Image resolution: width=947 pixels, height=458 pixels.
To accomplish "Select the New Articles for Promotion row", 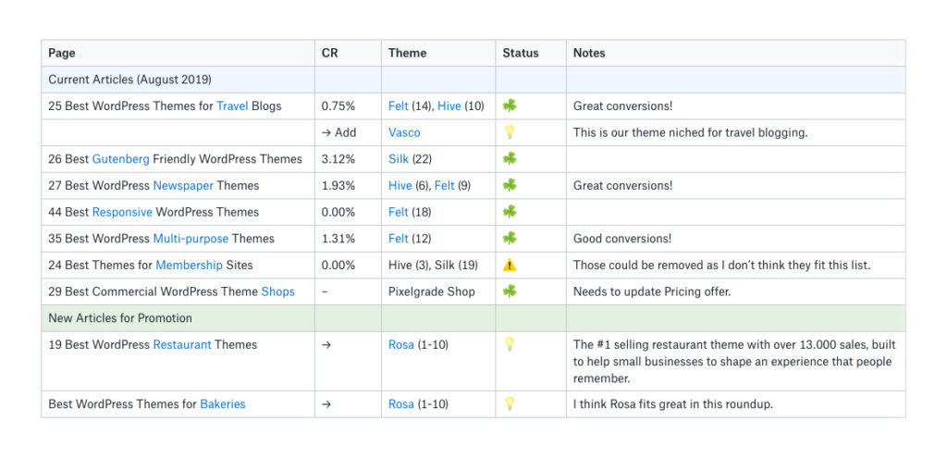I will pyautogui.click(x=473, y=318).
